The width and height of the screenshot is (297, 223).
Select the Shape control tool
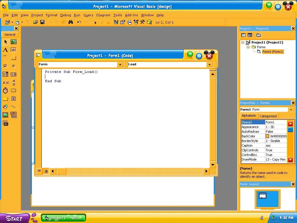(x=6, y=107)
